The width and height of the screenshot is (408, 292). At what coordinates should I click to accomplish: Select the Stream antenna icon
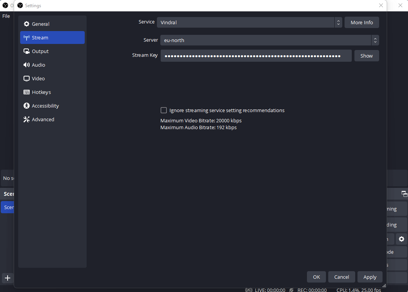coord(26,37)
